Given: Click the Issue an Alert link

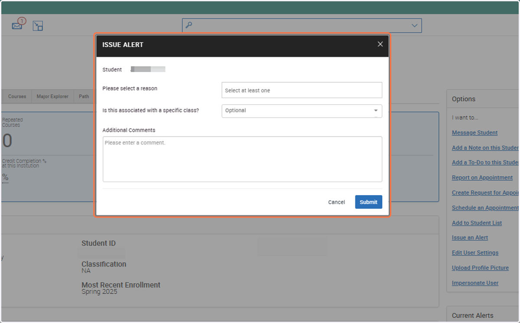Looking at the screenshot, I should click(470, 238).
